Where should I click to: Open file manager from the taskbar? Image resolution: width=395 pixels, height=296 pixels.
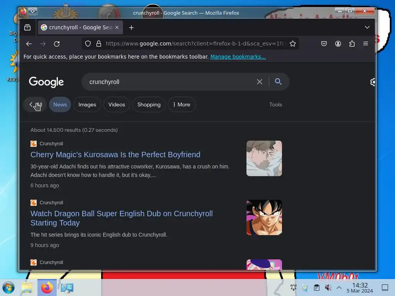(27, 288)
